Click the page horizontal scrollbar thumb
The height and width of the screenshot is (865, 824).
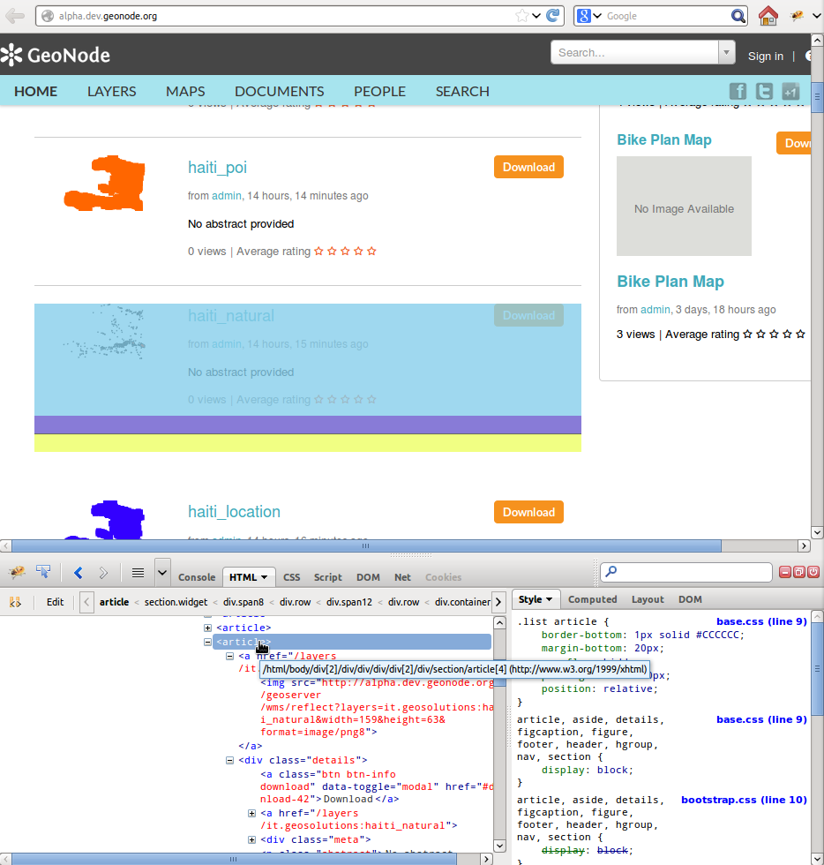point(366,545)
